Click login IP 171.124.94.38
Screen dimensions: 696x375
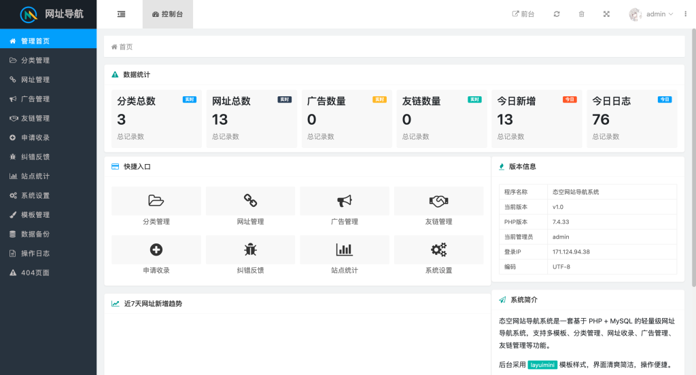pyautogui.click(x=571, y=252)
